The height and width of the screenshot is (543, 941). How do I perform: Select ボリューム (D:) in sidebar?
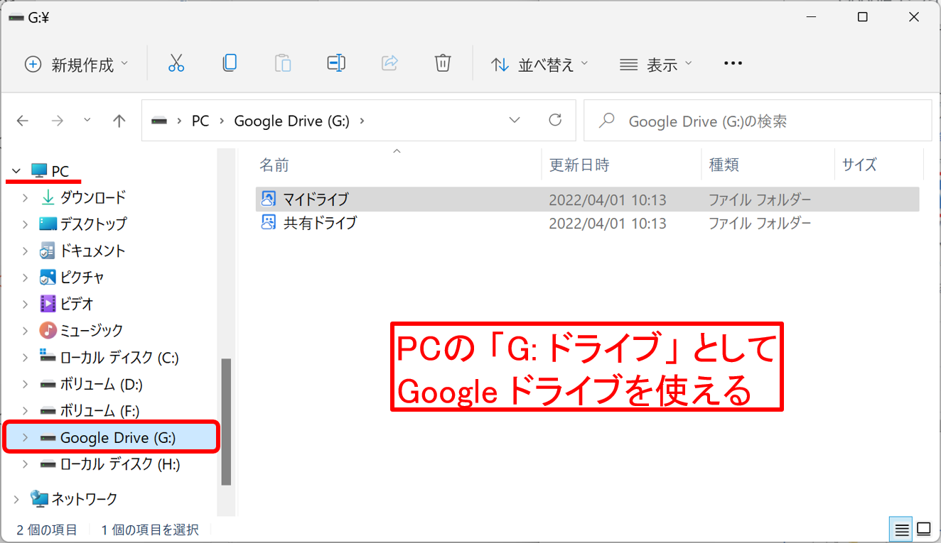tap(101, 384)
